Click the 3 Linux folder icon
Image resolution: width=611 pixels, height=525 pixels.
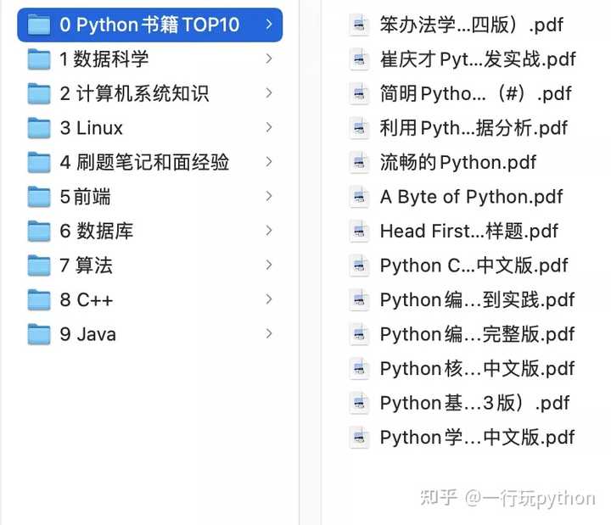tap(39, 128)
